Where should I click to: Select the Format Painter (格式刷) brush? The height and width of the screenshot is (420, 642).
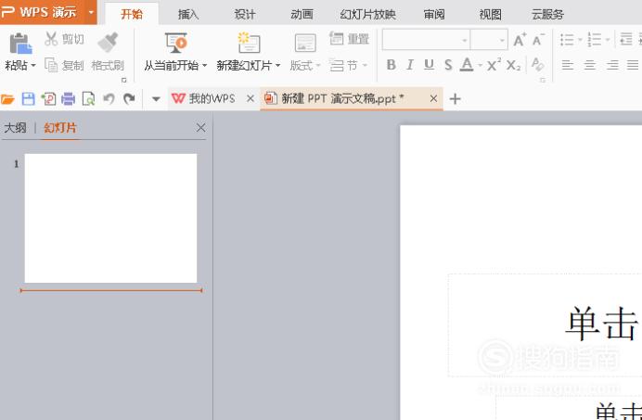108,42
